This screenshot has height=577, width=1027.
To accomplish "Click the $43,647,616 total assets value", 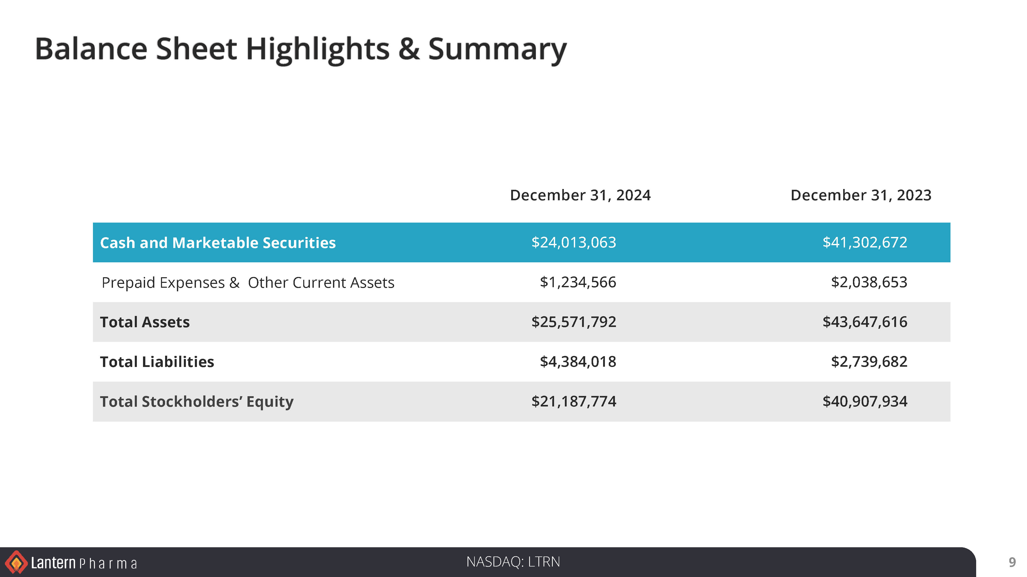I will [x=865, y=322].
